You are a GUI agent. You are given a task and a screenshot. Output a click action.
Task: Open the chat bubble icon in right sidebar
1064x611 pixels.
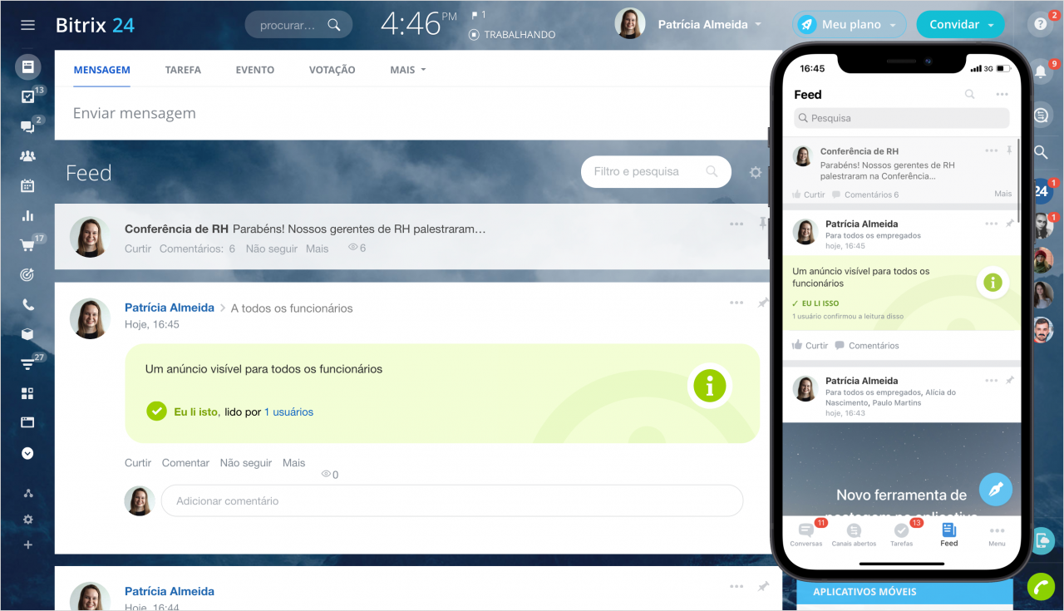[x=1041, y=115]
